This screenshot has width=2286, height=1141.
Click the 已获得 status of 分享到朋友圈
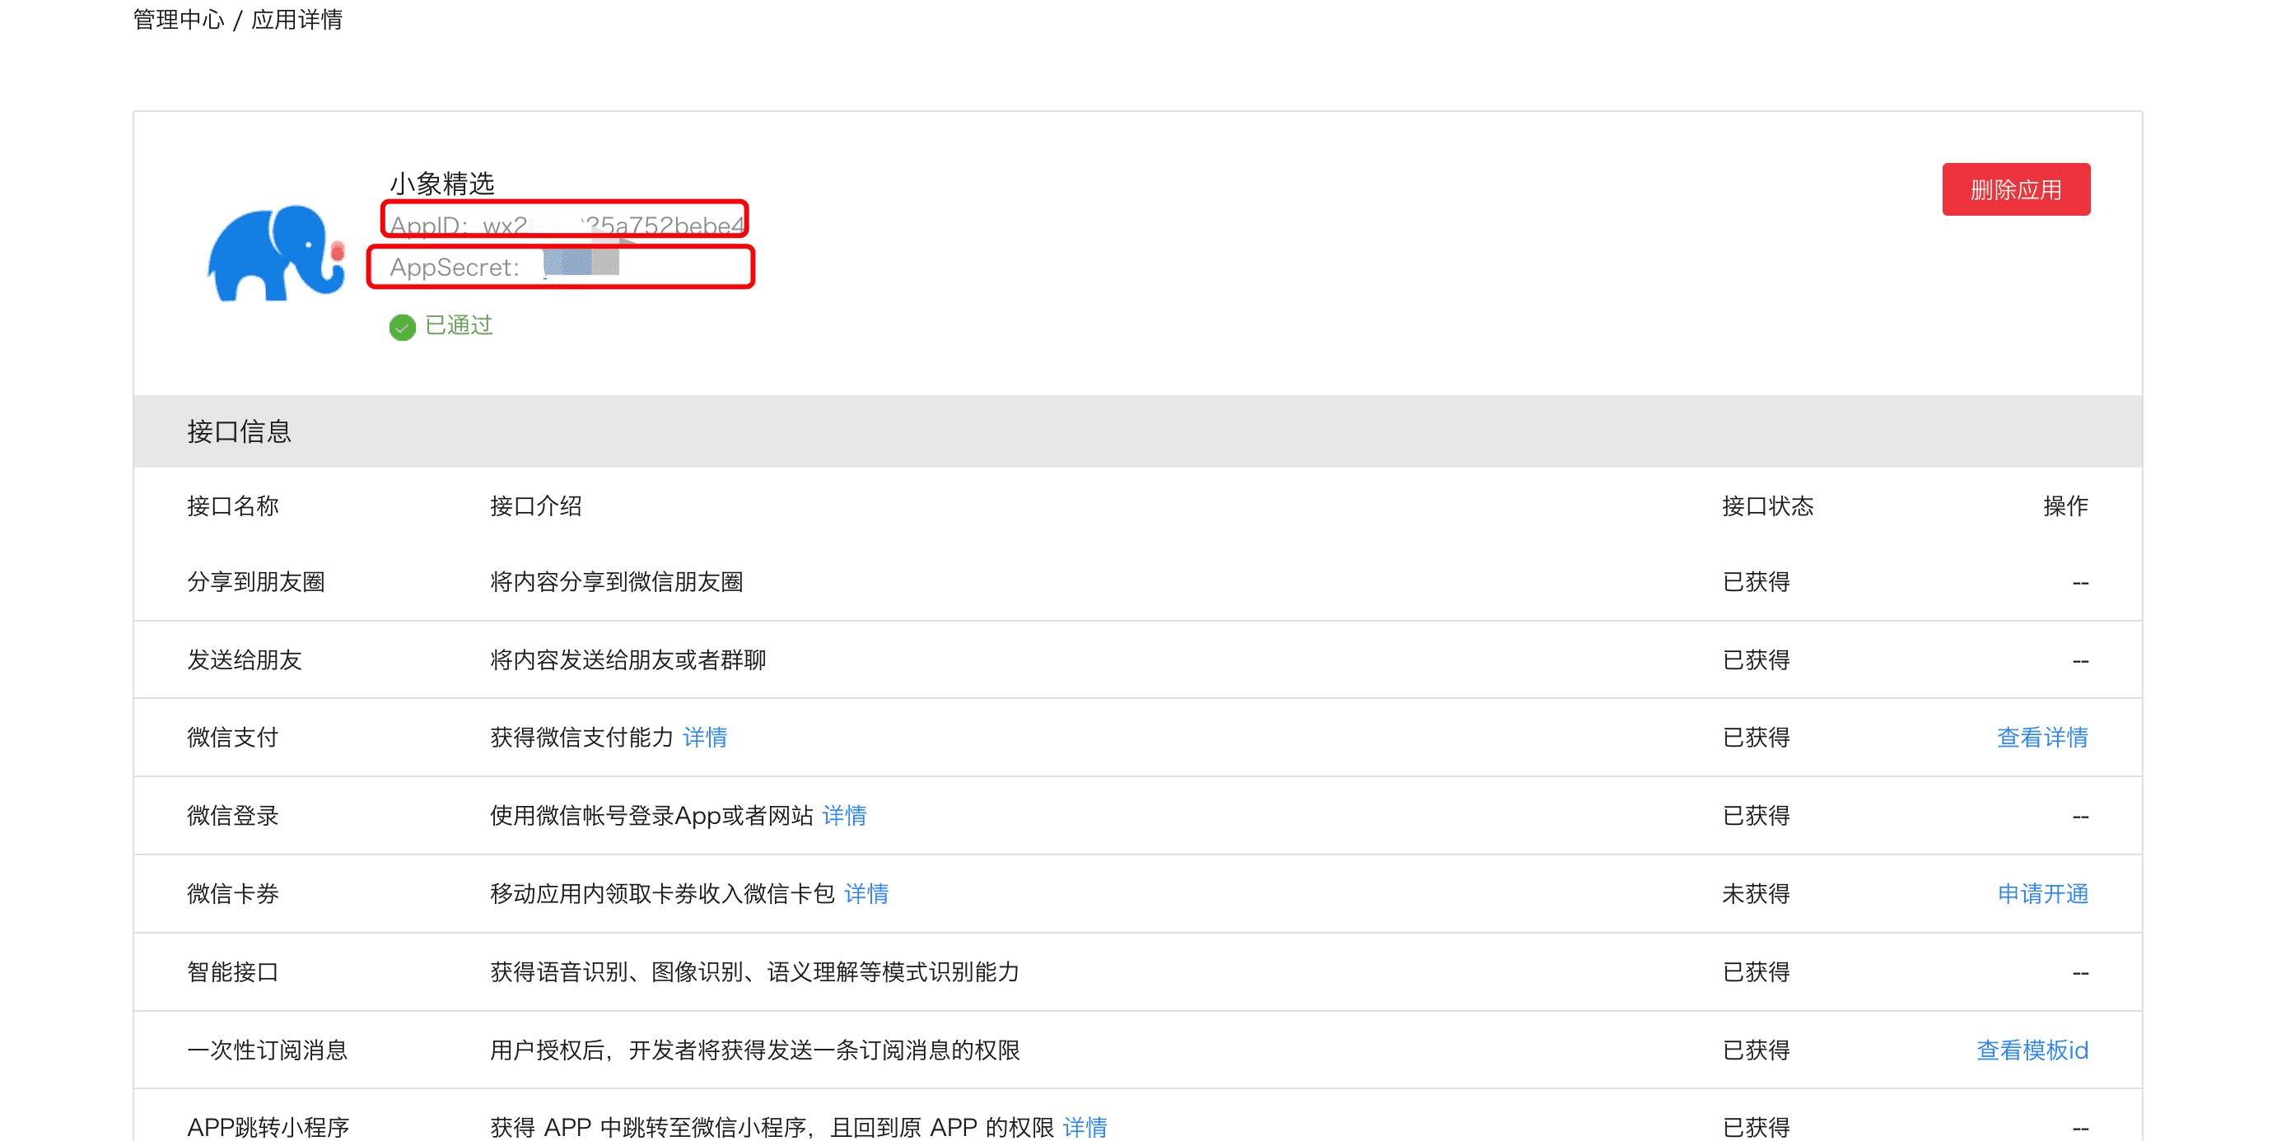click(x=1756, y=582)
